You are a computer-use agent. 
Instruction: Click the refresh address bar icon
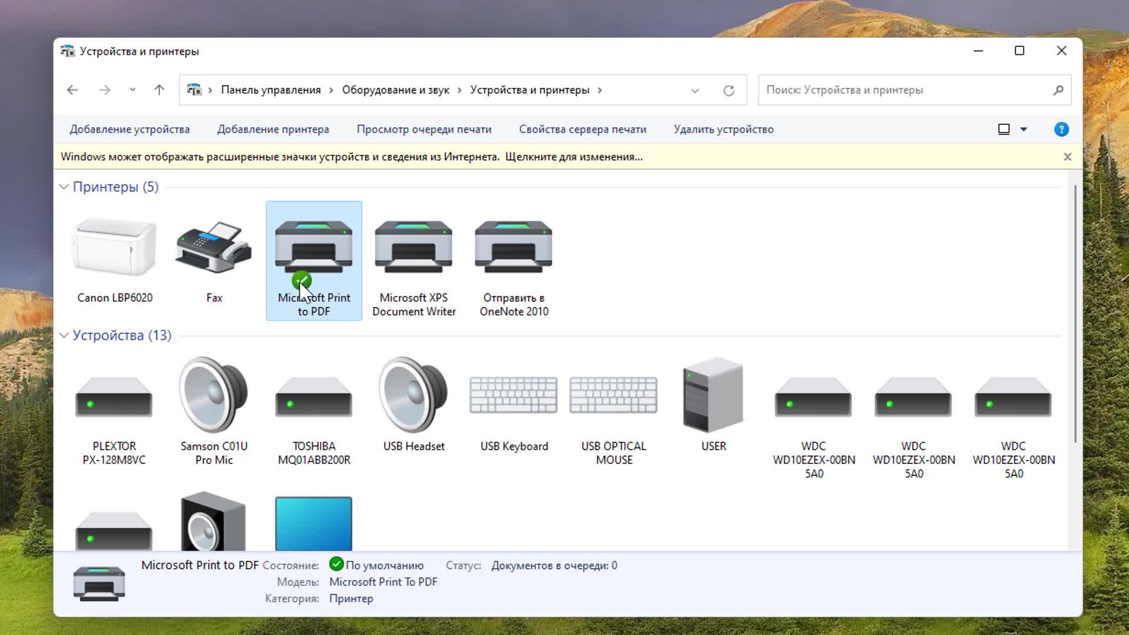tap(729, 90)
